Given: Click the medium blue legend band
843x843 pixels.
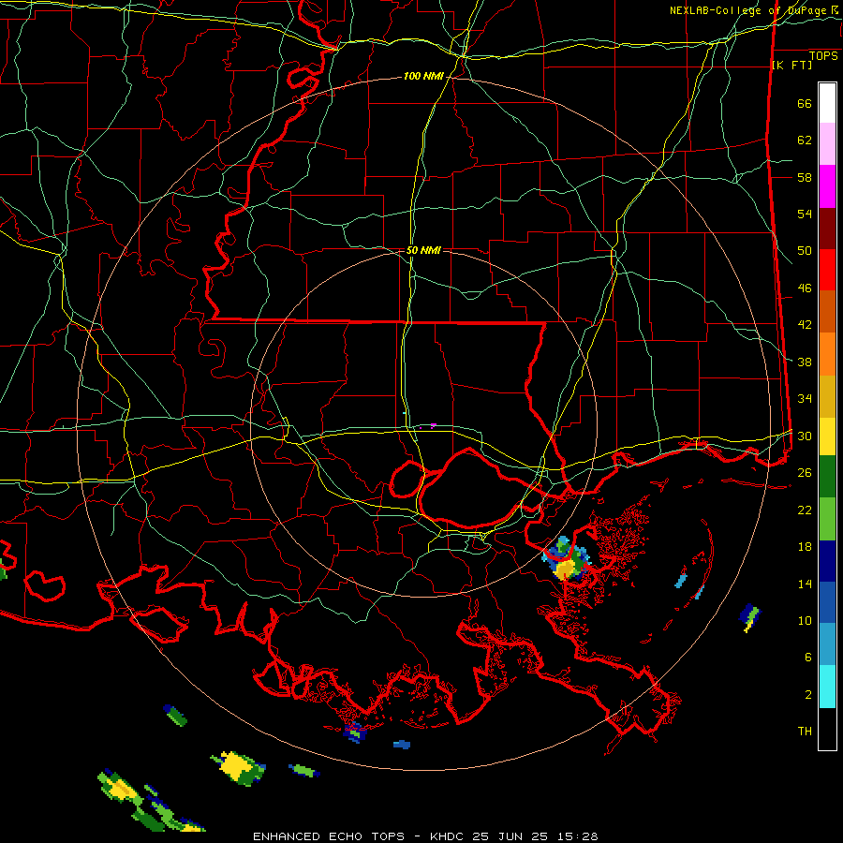Looking at the screenshot, I should [827, 602].
